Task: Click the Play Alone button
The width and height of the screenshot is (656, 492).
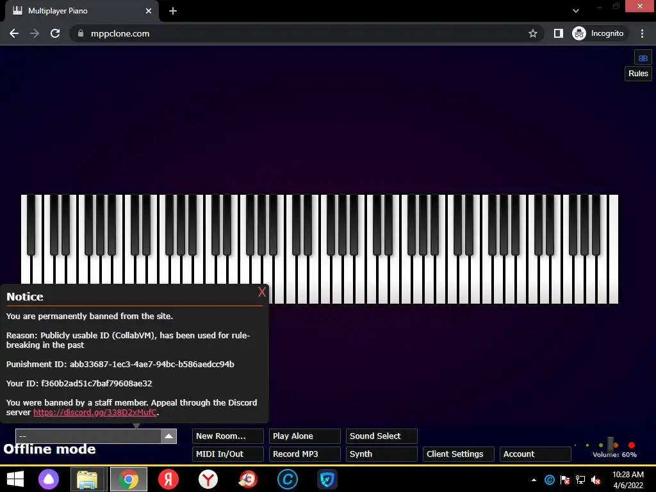Action: [304, 436]
